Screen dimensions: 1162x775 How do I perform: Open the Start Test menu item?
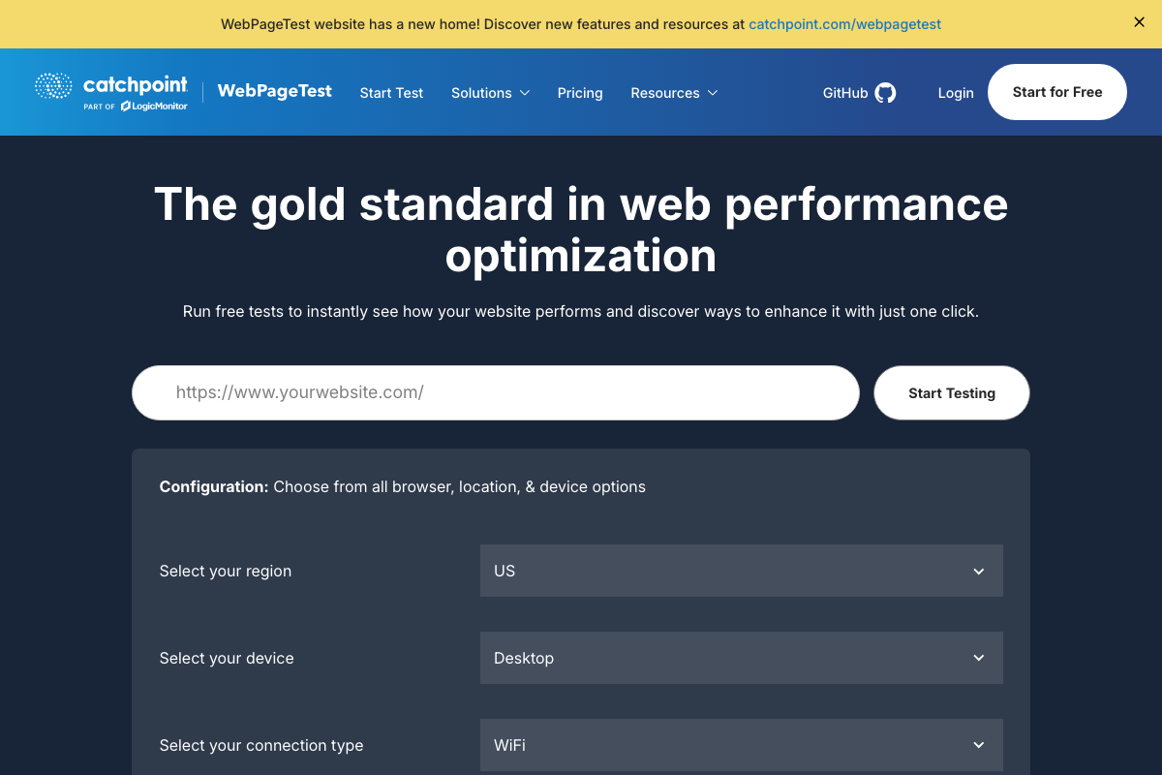391,93
